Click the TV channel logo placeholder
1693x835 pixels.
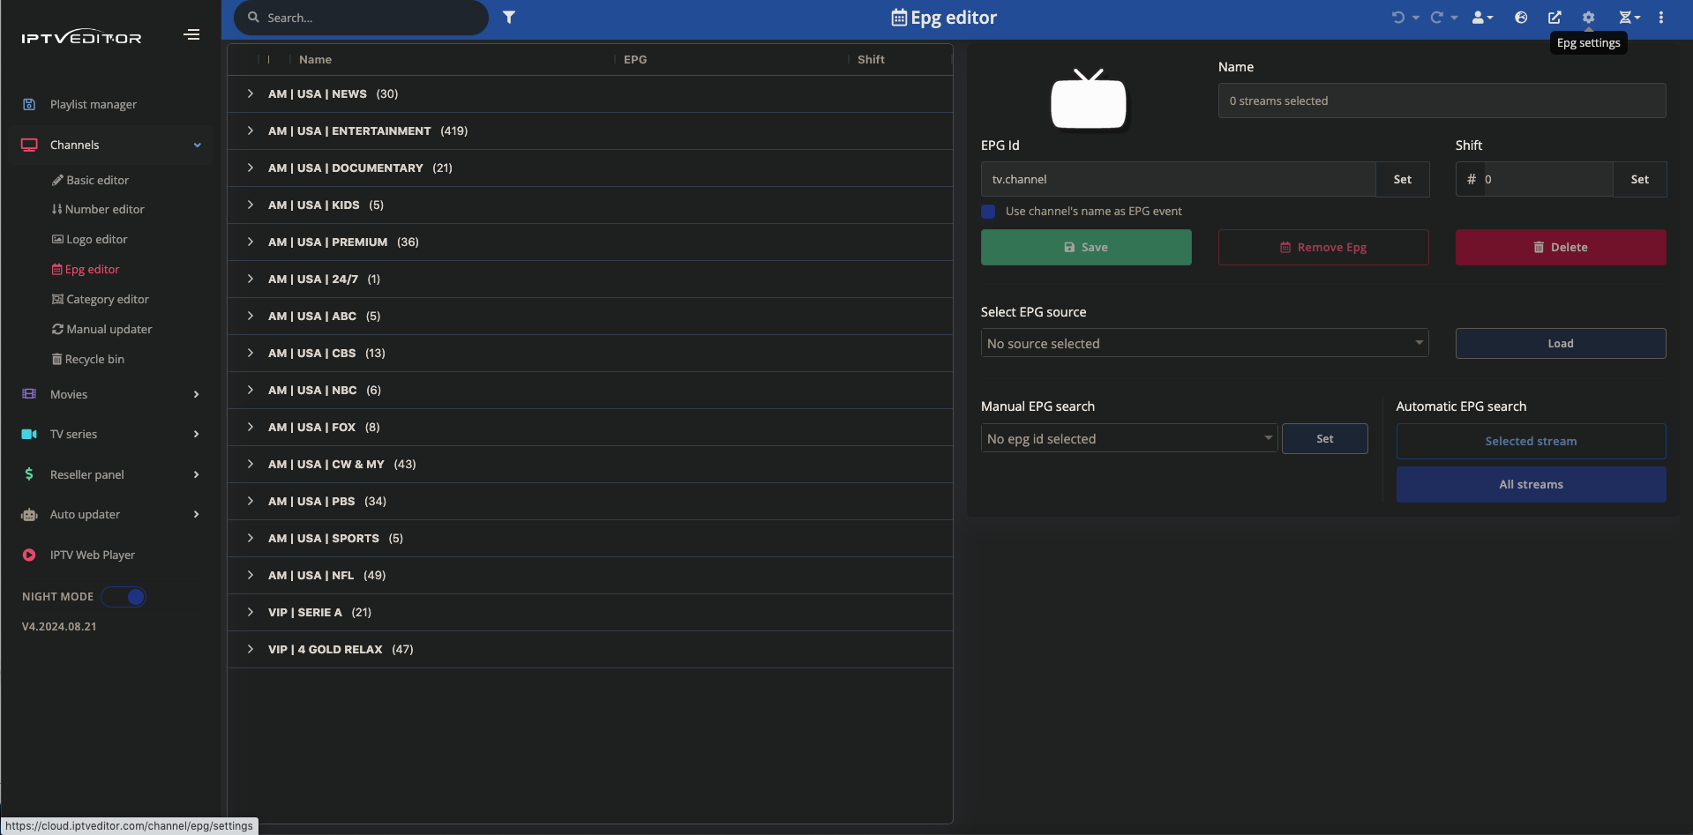1088,100
